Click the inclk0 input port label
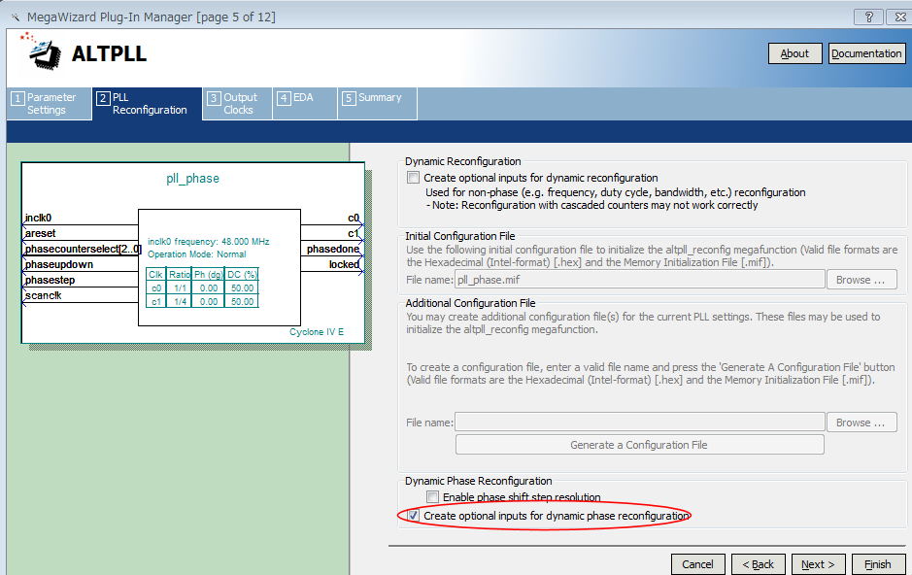Viewport: 912px width, 575px height. [39, 218]
